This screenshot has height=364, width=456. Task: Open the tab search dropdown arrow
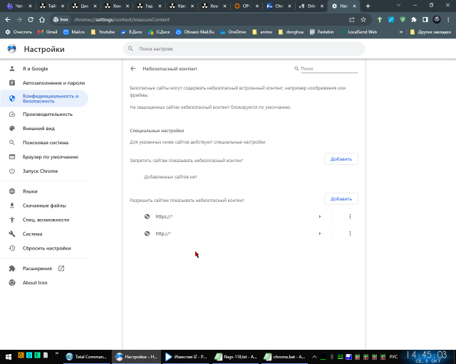(x=398, y=5)
